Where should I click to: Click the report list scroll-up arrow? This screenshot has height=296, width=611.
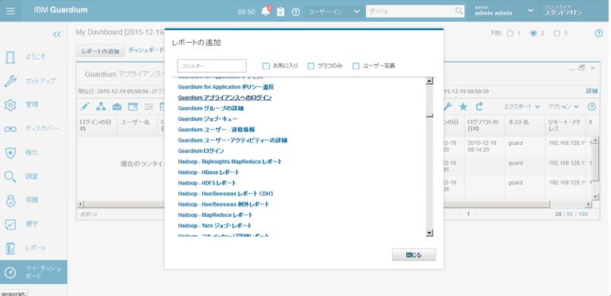pos(429,82)
